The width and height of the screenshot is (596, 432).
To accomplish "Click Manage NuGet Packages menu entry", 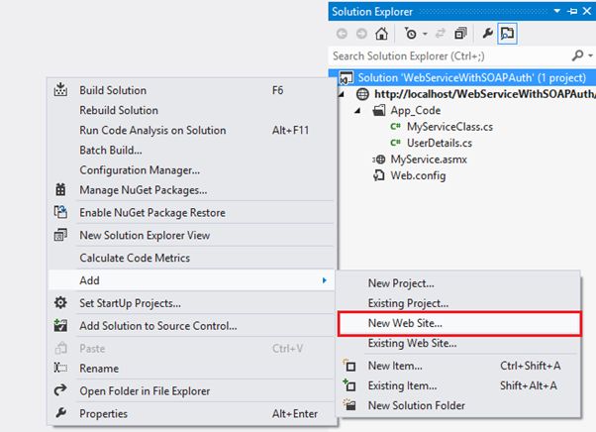I will point(143,189).
